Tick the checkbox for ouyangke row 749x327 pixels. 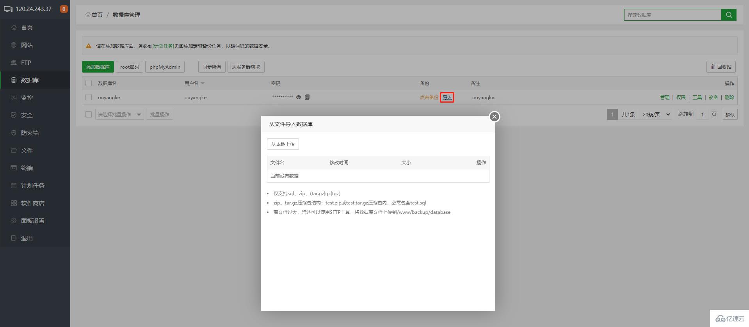89,97
